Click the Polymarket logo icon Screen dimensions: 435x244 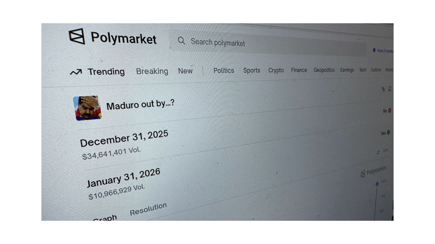tap(77, 36)
